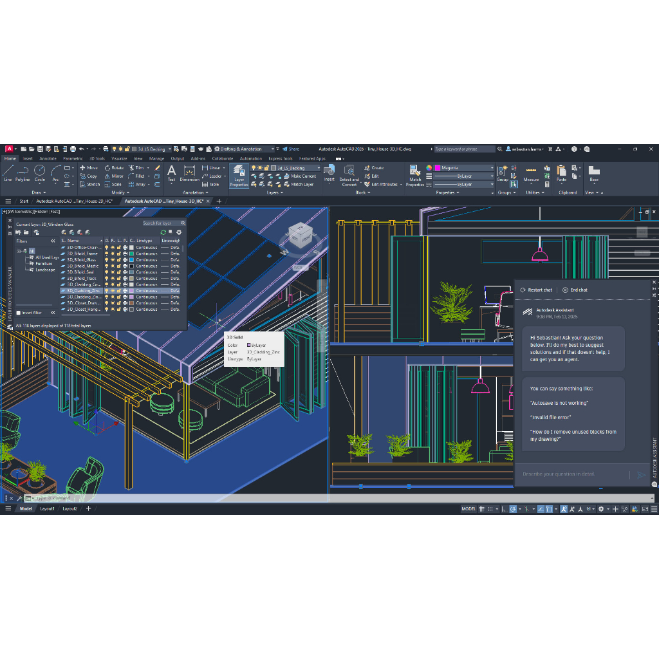Click color swatch of 3D_Bifold_Glass layer
The image size is (659, 659).
coord(131,260)
